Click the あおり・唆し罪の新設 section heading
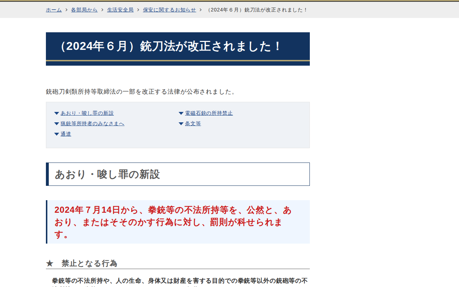Image resolution: width=459 pixels, height=287 pixels. (178, 174)
